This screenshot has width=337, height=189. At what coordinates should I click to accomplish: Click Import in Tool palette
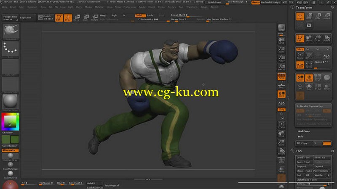(x=304, y=166)
